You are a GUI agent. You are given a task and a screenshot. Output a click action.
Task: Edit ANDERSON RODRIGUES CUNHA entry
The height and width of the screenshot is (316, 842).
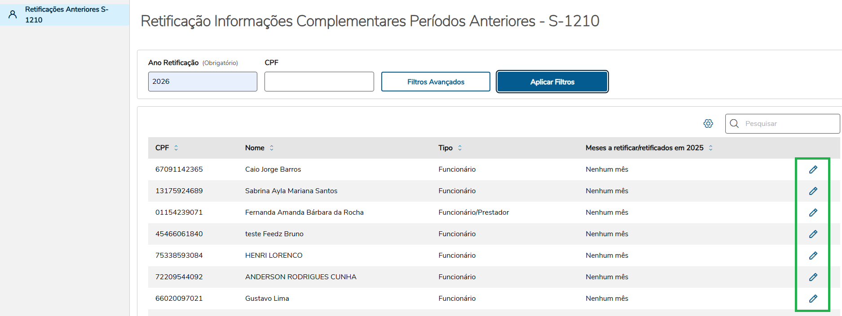(813, 277)
